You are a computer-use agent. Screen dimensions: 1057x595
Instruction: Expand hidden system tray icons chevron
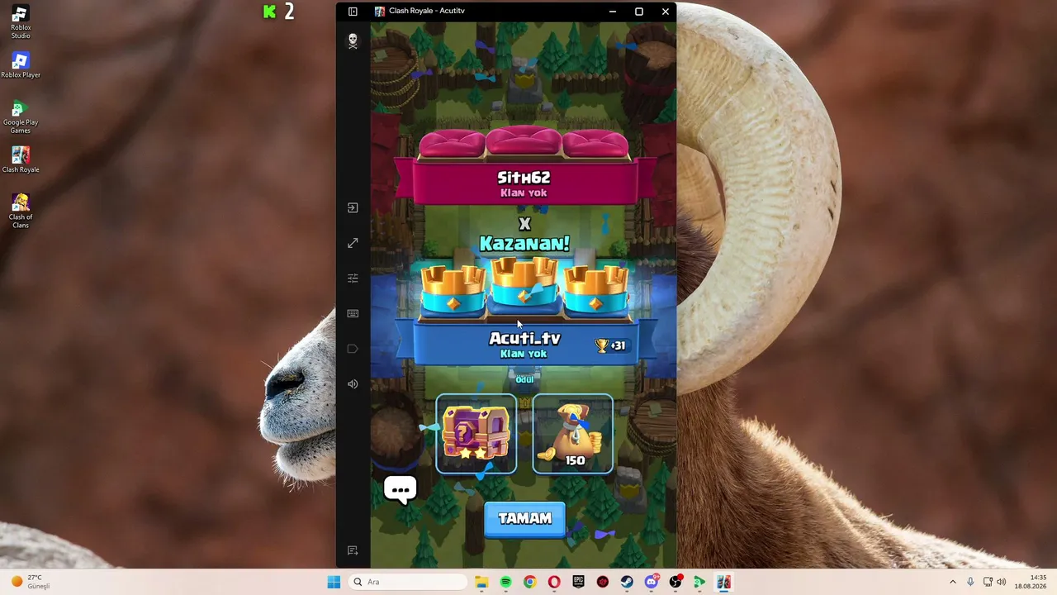pyautogui.click(x=952, y=582)
